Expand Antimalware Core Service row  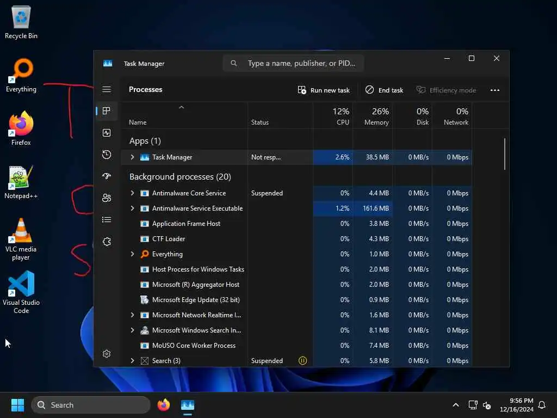tap(133, 193)
